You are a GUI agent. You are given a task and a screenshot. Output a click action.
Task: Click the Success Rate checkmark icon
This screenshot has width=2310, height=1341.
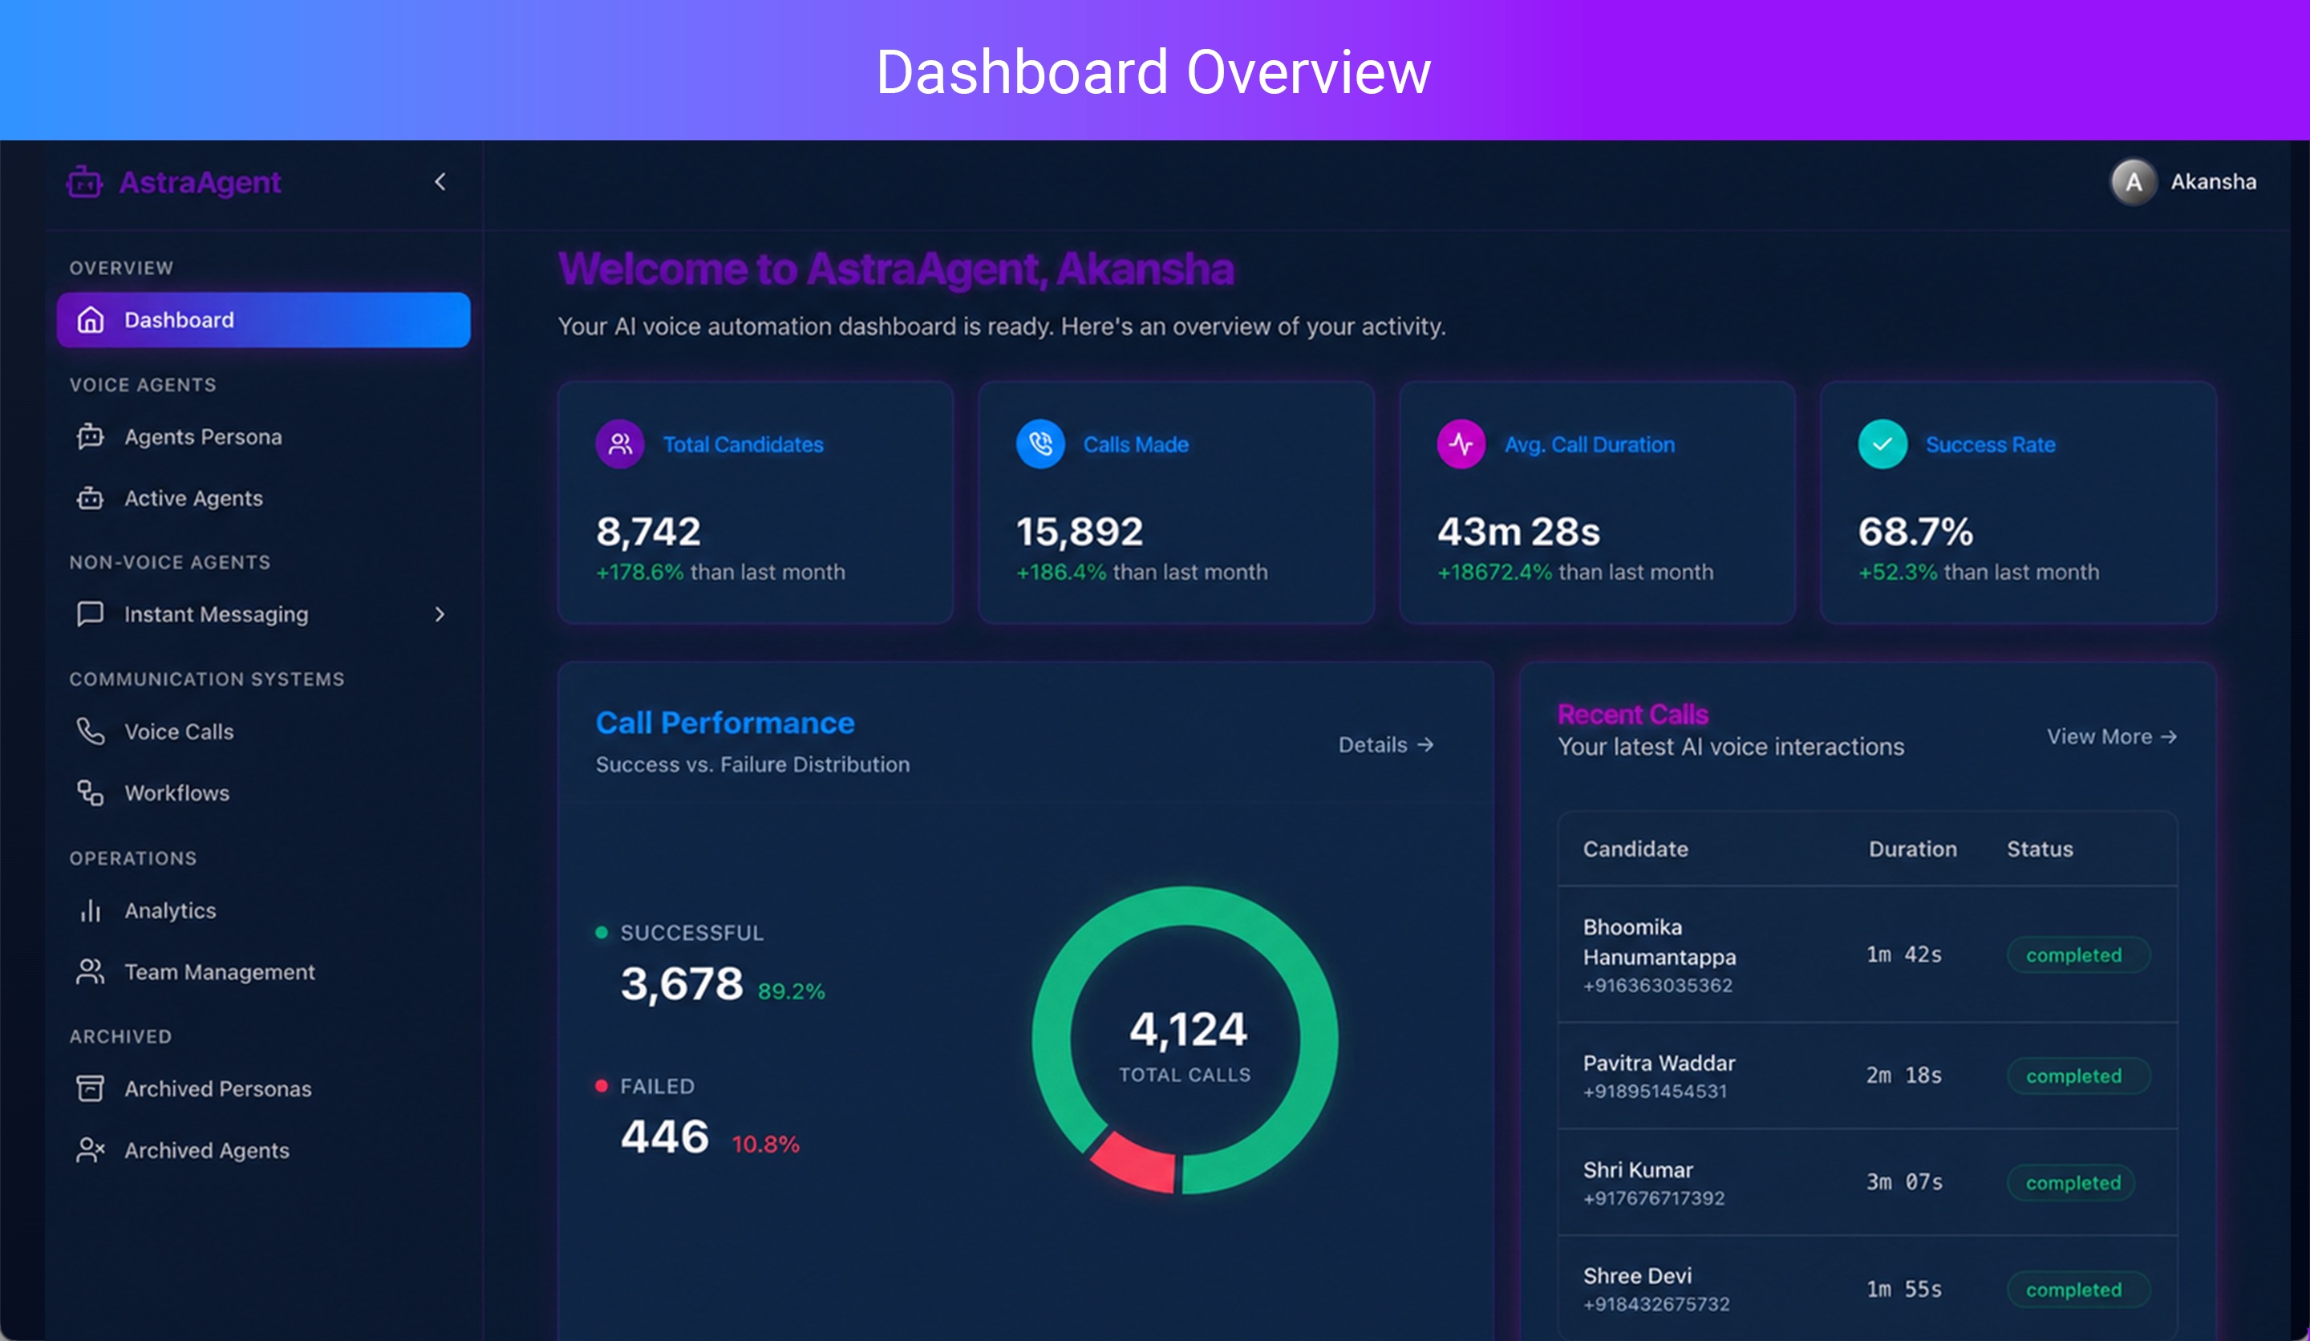point(1882,444)
